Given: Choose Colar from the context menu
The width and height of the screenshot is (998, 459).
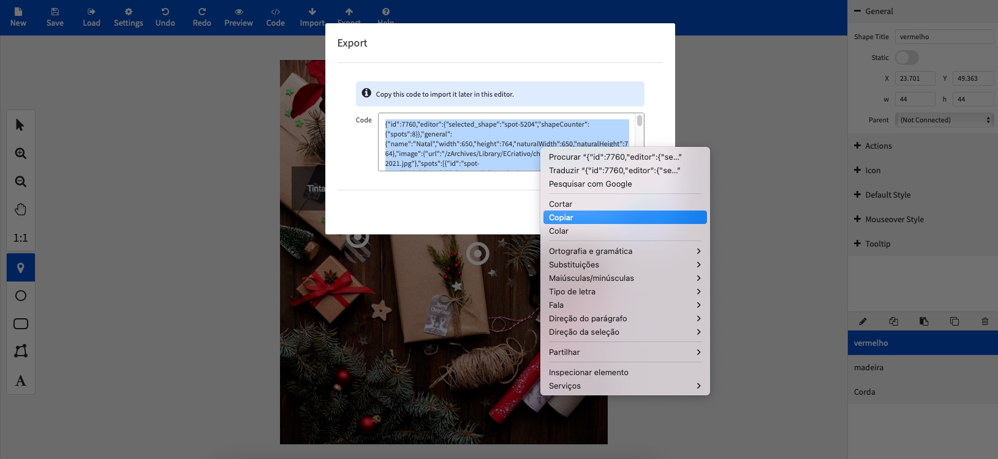Looking at the screenshot, I should [x=625, y=231].
